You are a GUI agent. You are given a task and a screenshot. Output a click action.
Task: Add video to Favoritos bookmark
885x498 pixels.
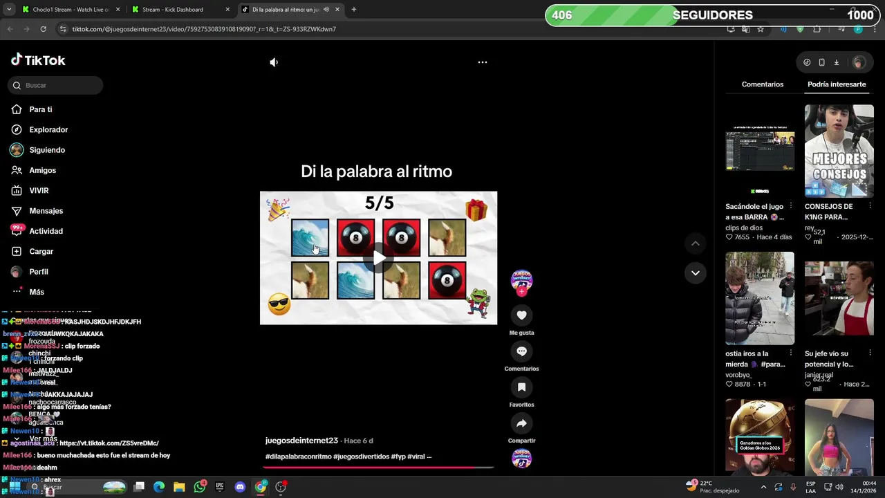click(x=521, y=387)
